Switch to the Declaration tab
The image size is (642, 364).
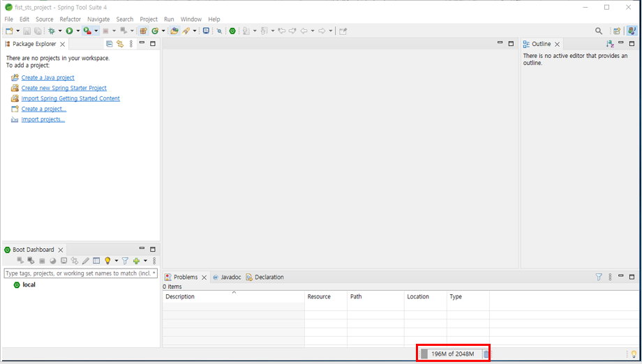(x=265, y=277)
